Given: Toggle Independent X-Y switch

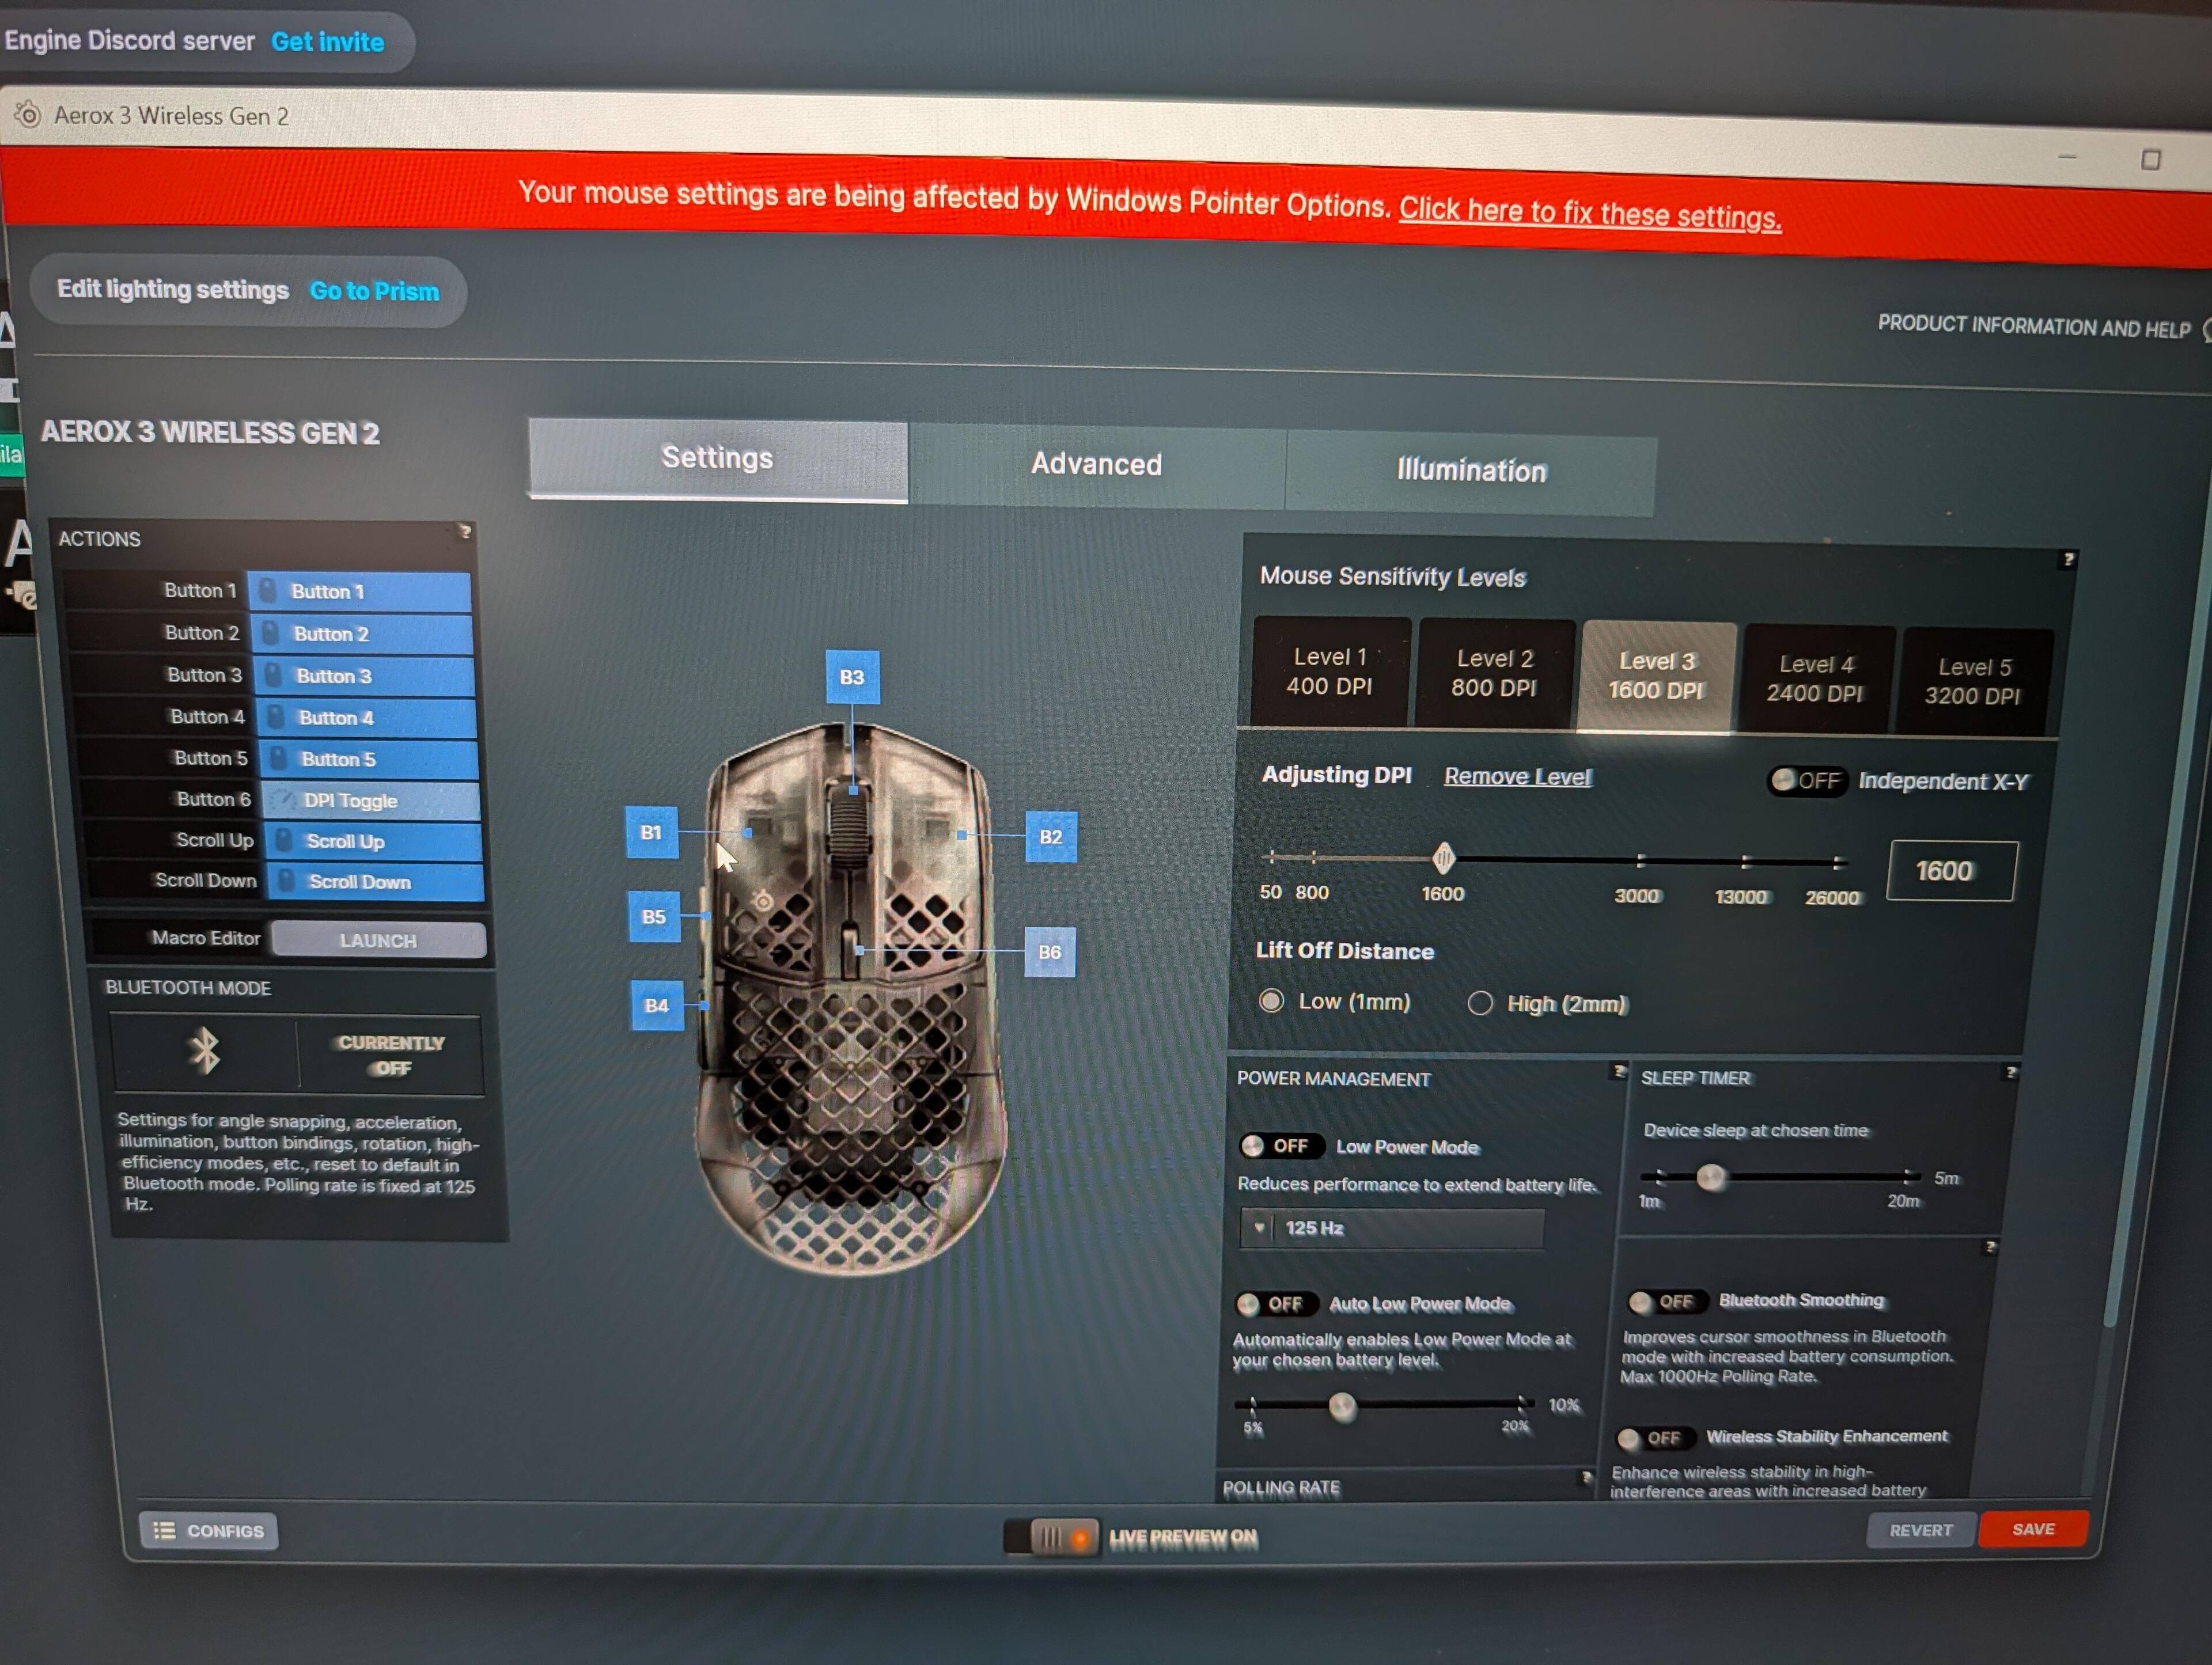Looking at the screenshot, I should click(1807, 781).
